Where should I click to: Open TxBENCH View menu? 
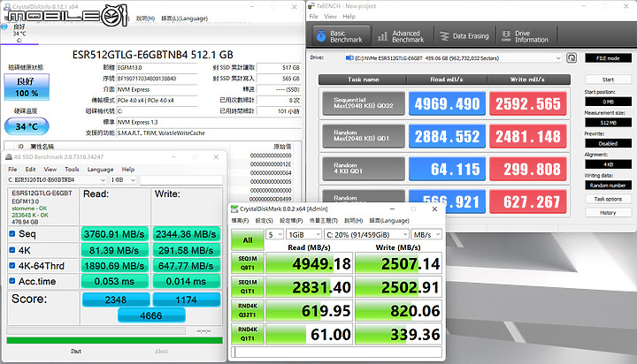coord(330,17)
